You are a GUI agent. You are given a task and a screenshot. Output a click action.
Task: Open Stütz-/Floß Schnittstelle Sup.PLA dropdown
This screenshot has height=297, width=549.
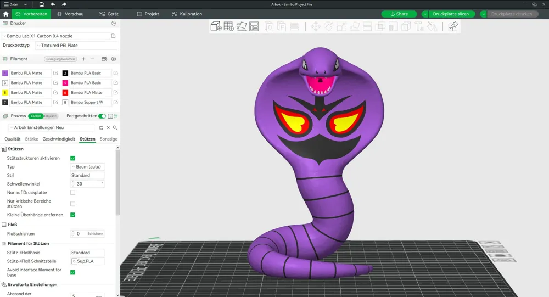tap(87, 261)
